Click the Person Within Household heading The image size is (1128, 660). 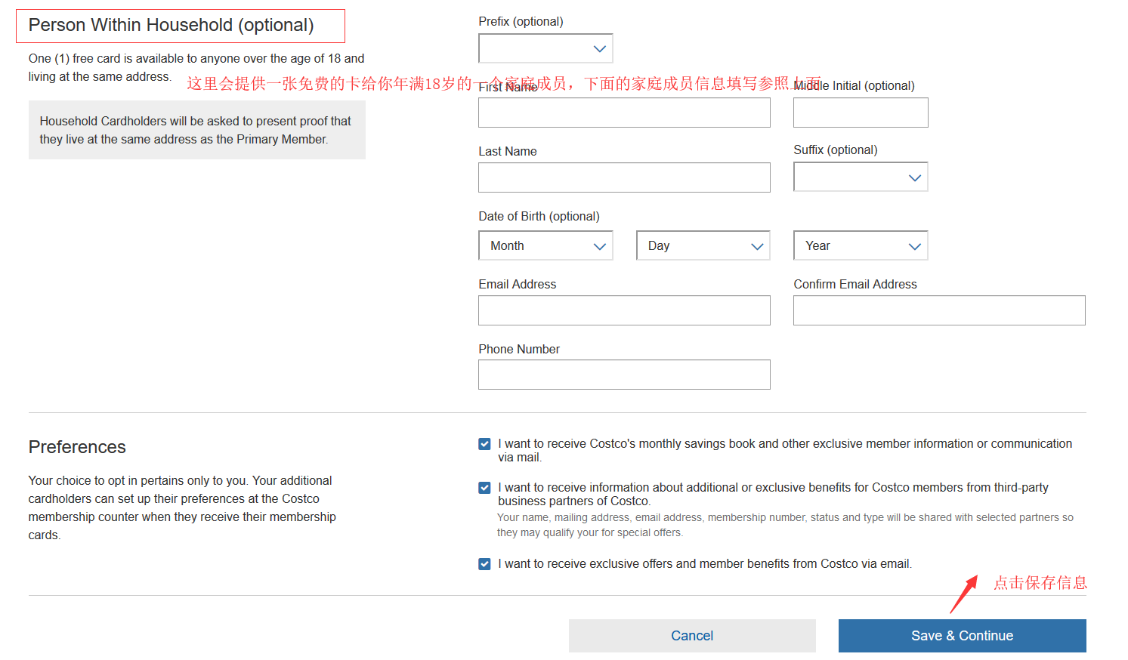click(172, 26)
